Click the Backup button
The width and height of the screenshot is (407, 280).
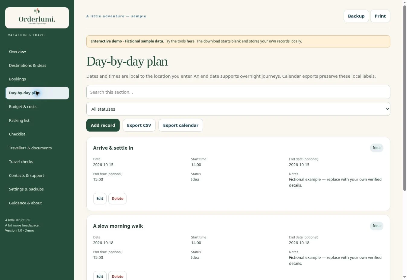click(x=356, y=16)
